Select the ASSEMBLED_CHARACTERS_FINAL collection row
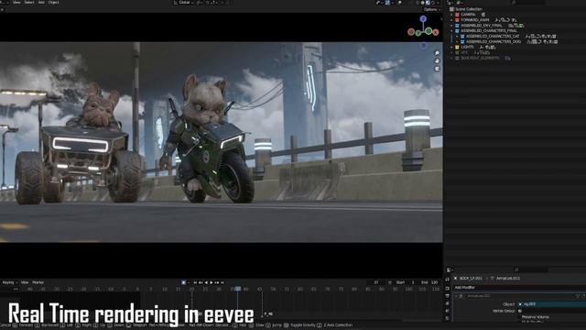Viewport: 586px width, 330px height. point(515,31)
